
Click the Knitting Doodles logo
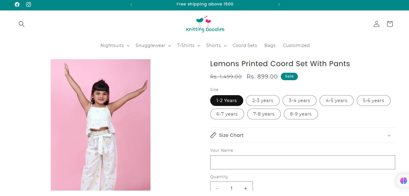(205, 24)
